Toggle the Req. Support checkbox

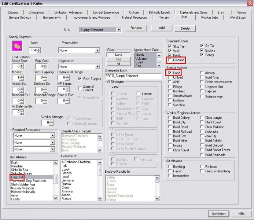point(80,78)
